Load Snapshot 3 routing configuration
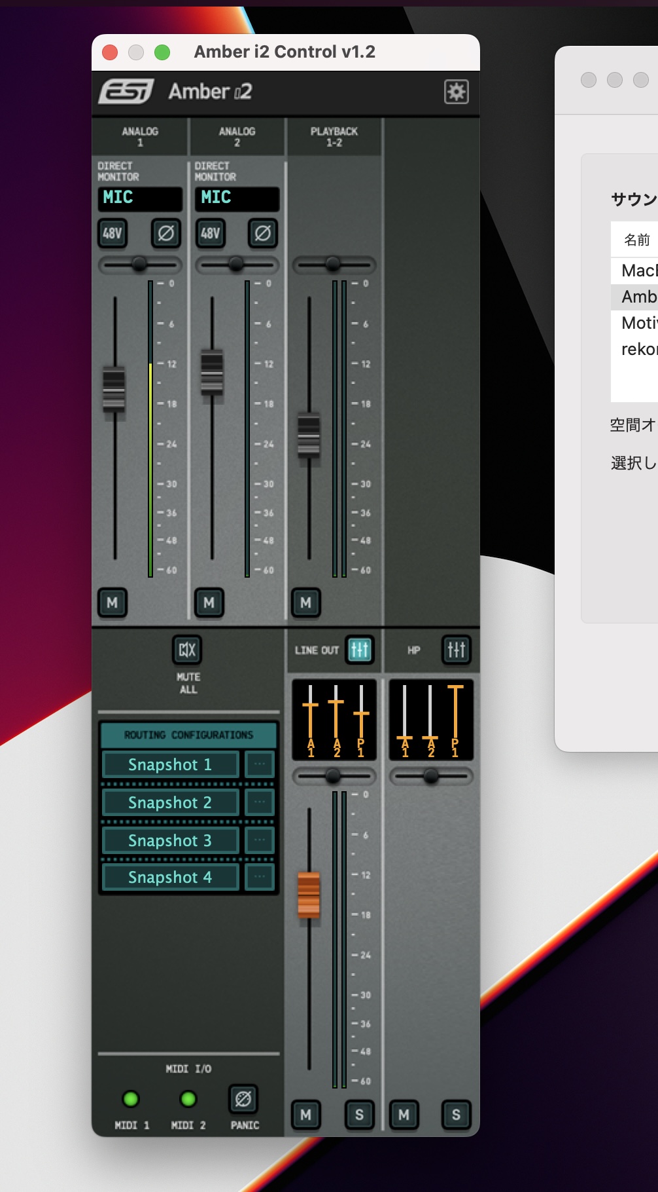 point(170,840)
